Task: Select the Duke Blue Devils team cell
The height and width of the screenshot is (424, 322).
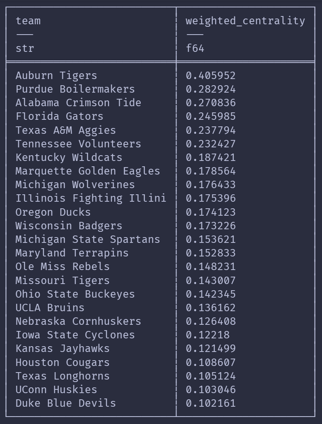Action: tap(66, 403)
